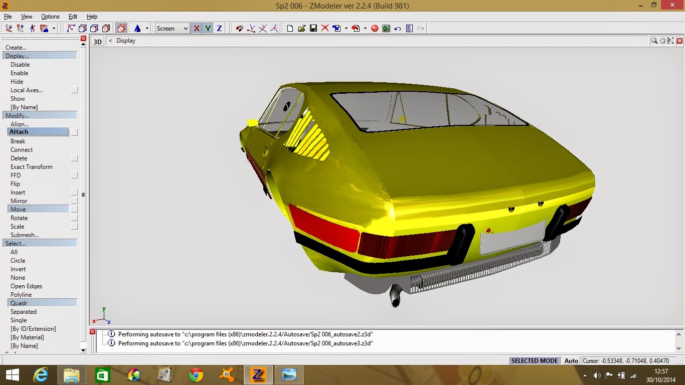Click the red sphere materials editor icon
The height and width of the screenshot is (385, 685).
(x=375, y=29)
